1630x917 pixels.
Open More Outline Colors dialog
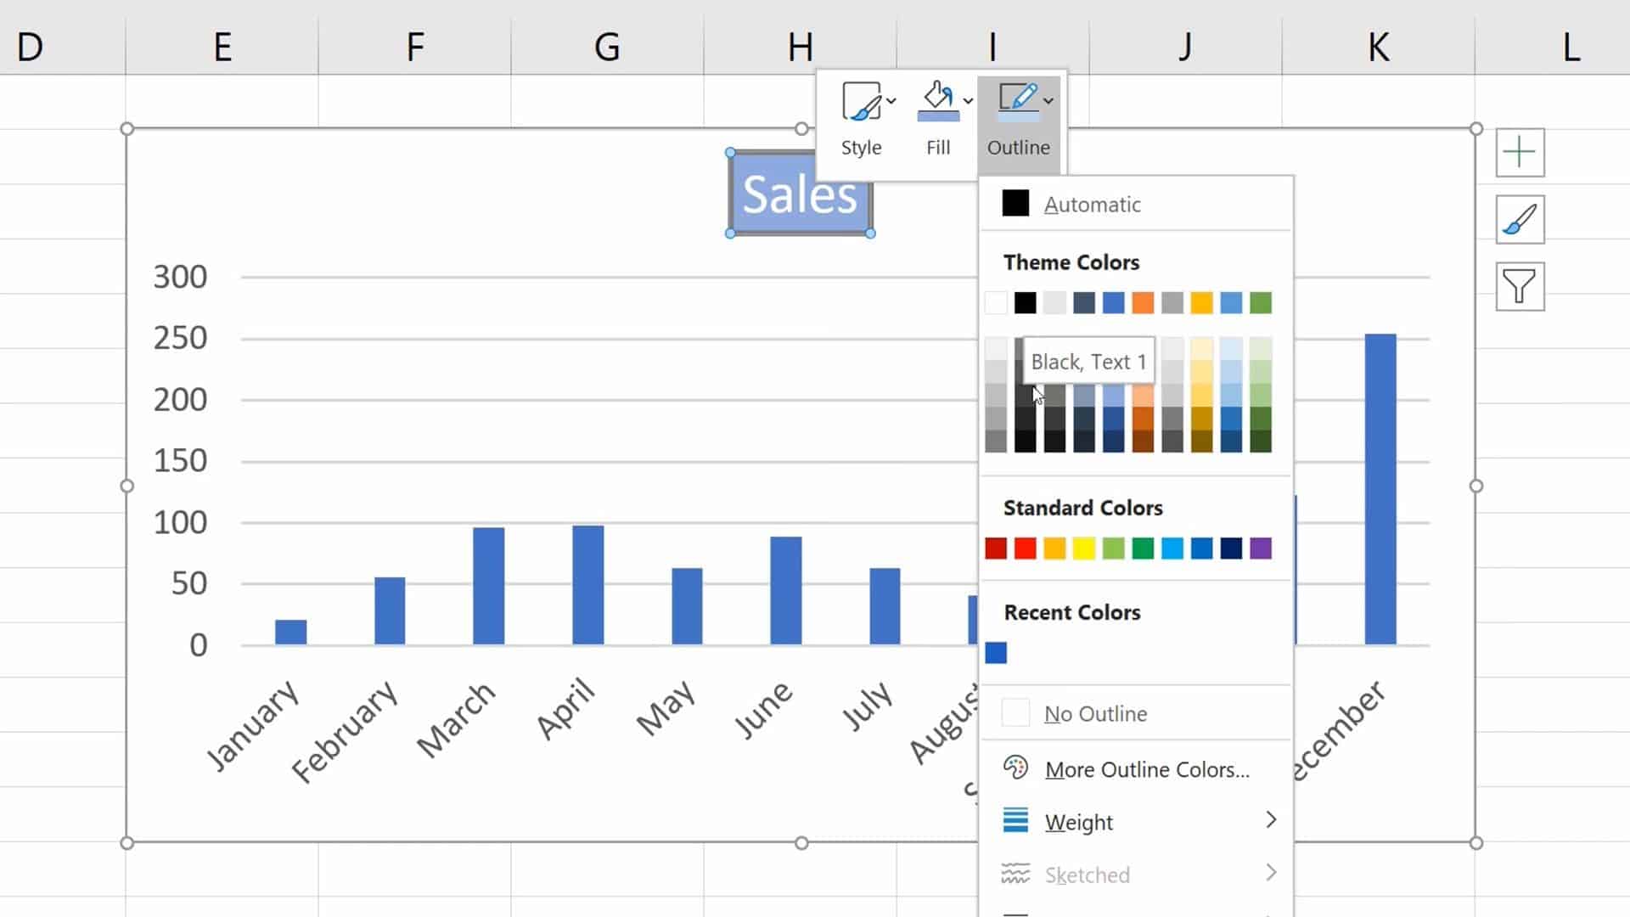point(1136,769)
